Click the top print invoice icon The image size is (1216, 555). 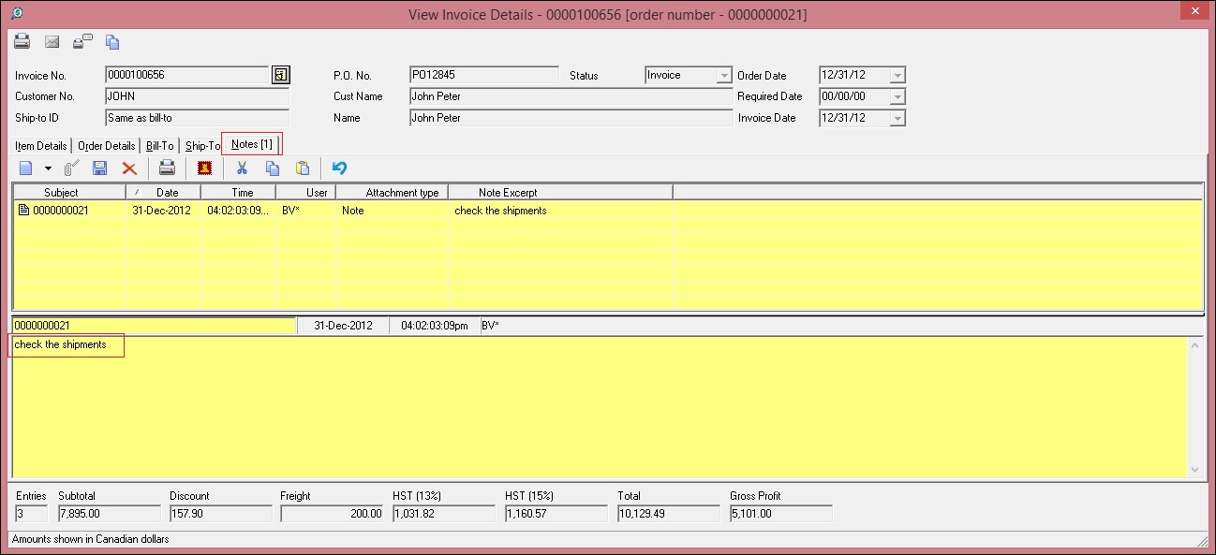[x=22, y=41]
